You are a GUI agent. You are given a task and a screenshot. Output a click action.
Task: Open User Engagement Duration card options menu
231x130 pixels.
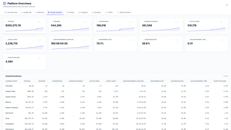click(x=88, y=40)
